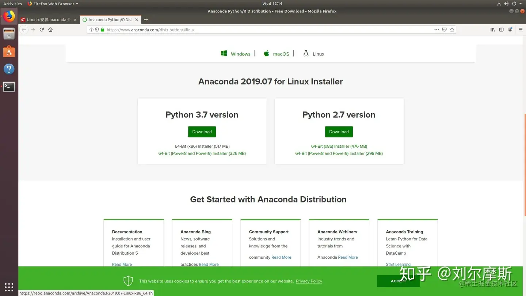The width and height of the screenshot is (526, 296).
Task: Open the Library icon in toolbar
Action: tap(492, 30)
